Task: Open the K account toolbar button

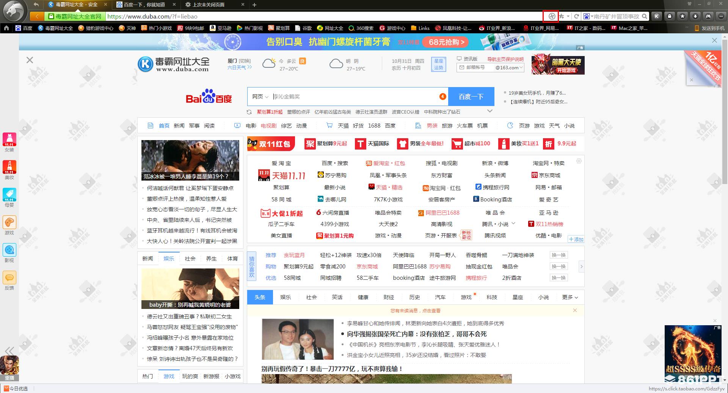Action: tap(657, 16)
